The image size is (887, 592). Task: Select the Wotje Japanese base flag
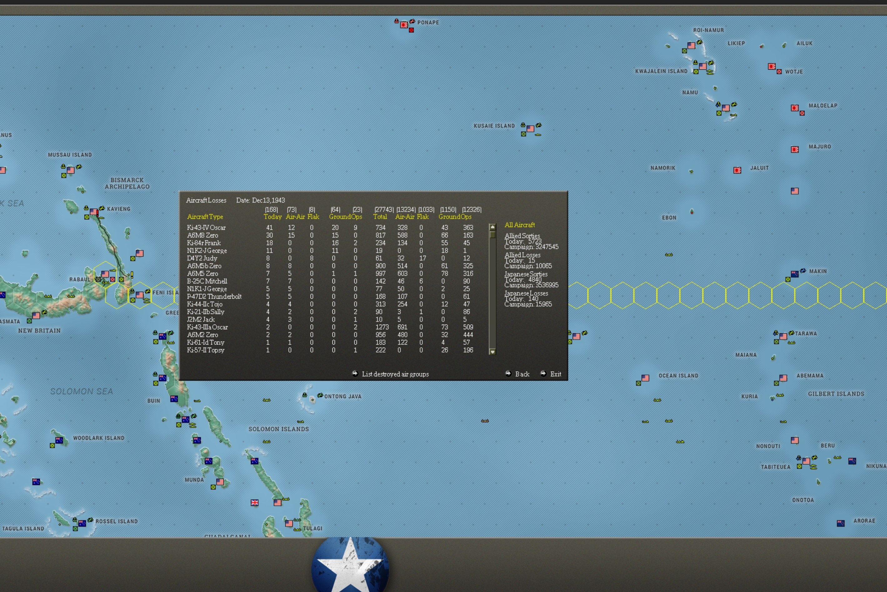tap(772, 66)
